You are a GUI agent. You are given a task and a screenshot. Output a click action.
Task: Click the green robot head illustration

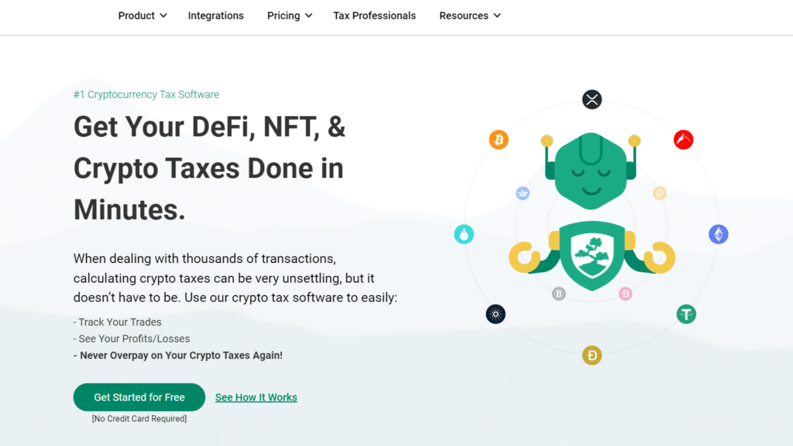point(591,171)
